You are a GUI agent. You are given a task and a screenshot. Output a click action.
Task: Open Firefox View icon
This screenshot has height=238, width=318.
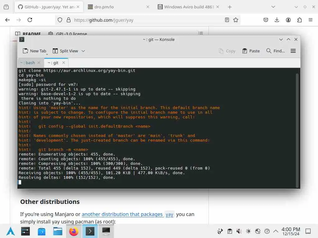6,7
